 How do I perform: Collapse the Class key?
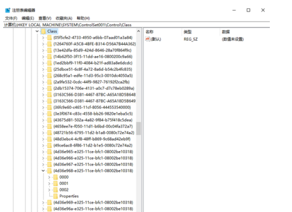[x=37, y=31]
